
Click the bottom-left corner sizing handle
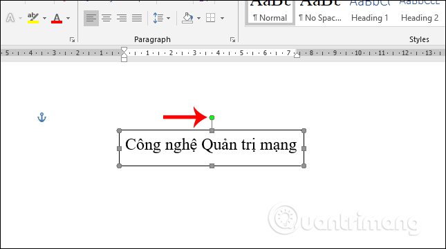pos(119,166)
